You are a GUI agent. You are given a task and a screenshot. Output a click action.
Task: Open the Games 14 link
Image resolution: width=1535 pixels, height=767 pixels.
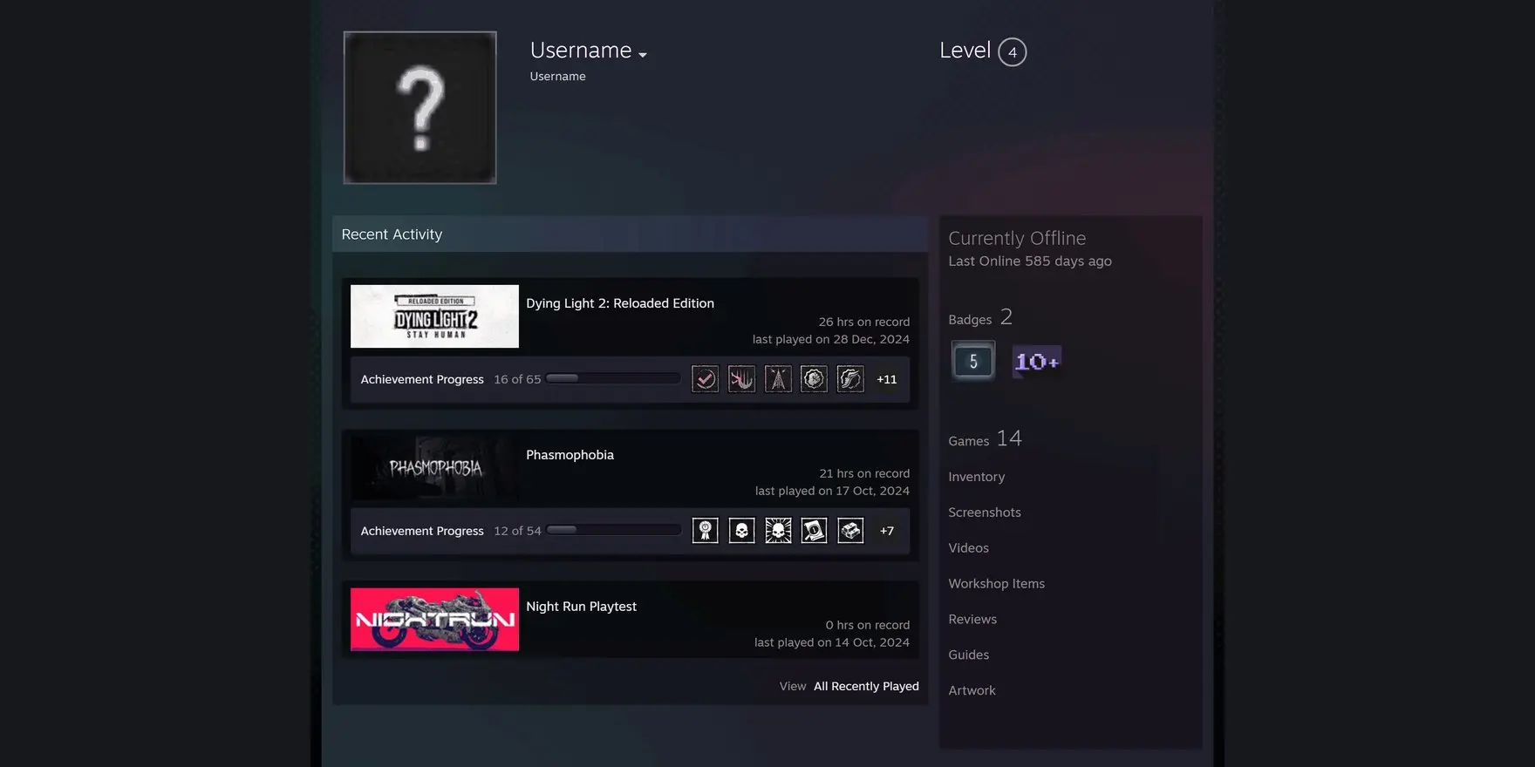(985, 438)
